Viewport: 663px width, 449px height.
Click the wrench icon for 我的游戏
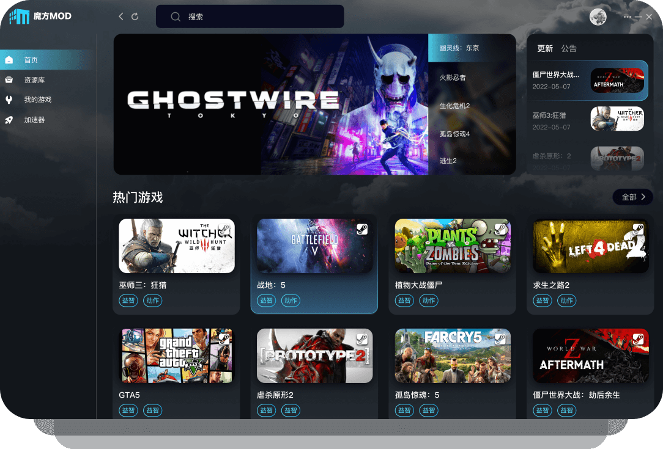pyautogui.click(x=9, y=100)
